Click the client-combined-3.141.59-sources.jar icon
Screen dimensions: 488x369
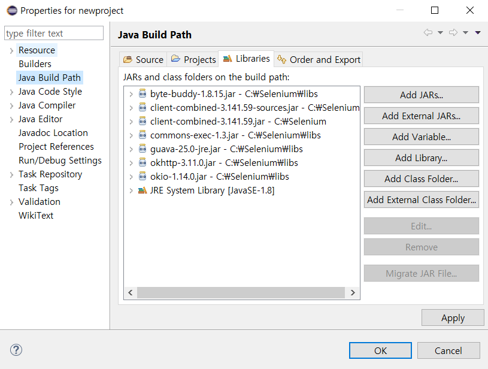click(143, 107)
